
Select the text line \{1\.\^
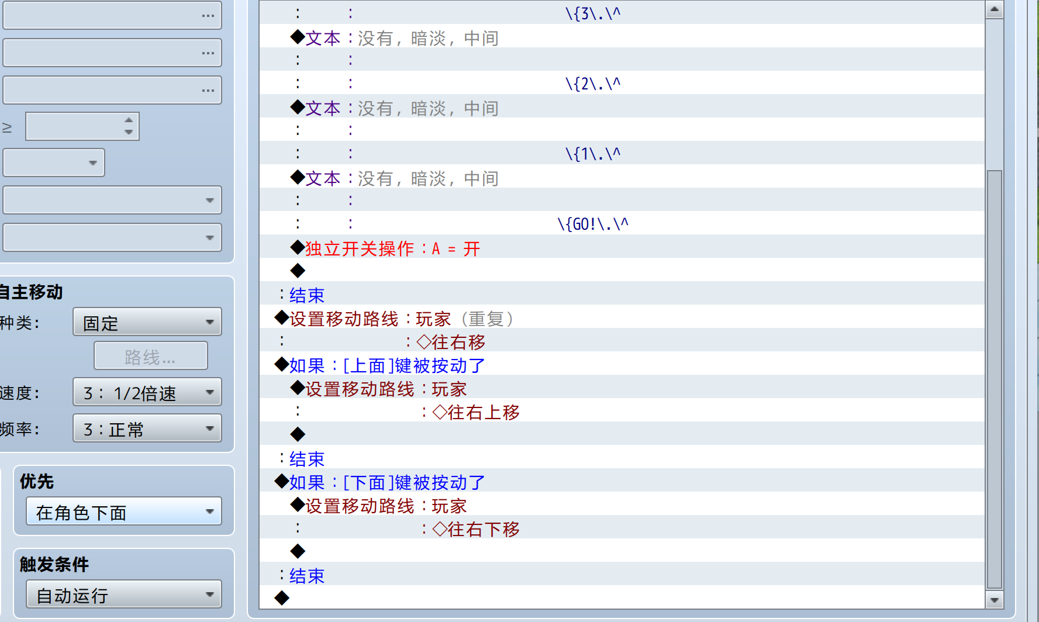point(622,154)
